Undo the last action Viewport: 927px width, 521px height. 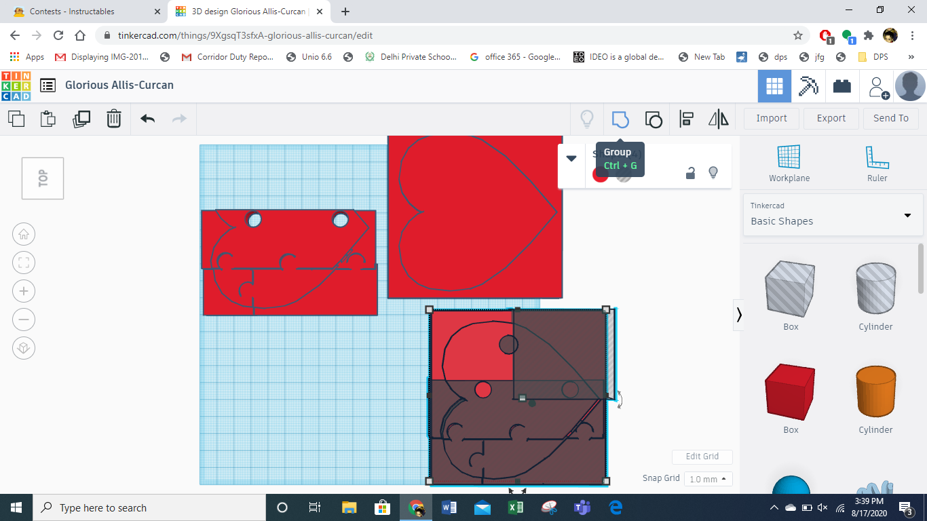[147, 119]
